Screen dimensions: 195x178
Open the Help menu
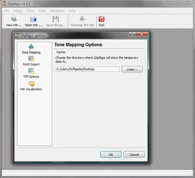click(72, 11)
